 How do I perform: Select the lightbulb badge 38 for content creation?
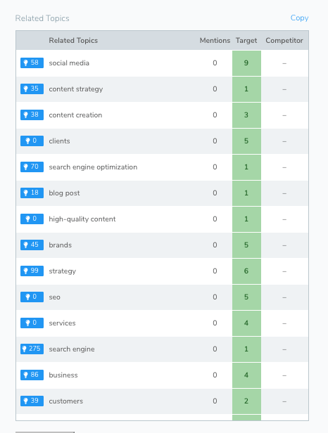(32, 115)
